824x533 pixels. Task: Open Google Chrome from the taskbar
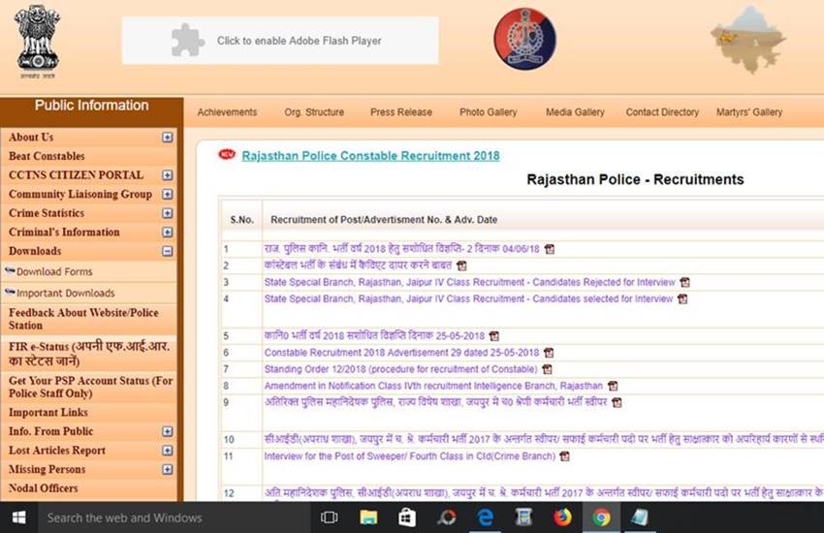pyautogui.click(x=601, y=517)
